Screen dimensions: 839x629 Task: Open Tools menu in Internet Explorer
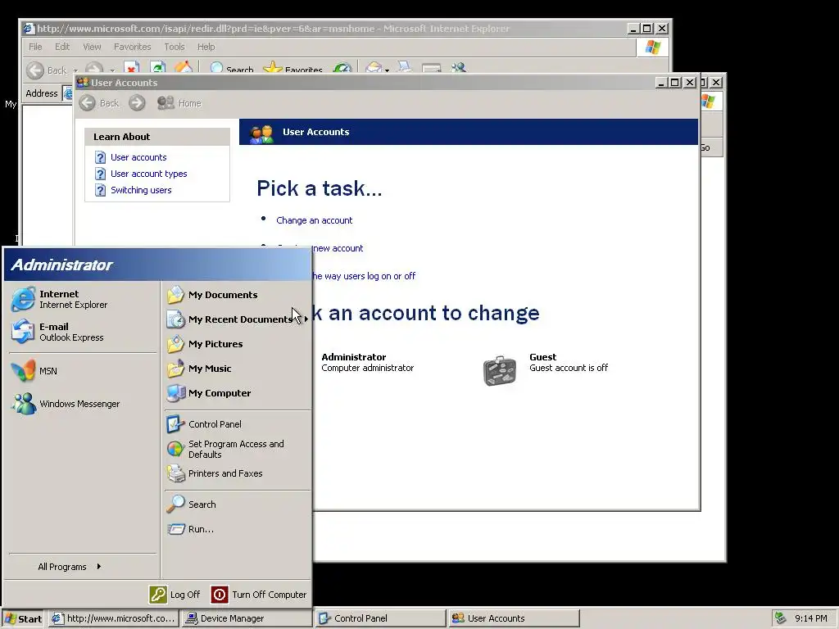175,47
